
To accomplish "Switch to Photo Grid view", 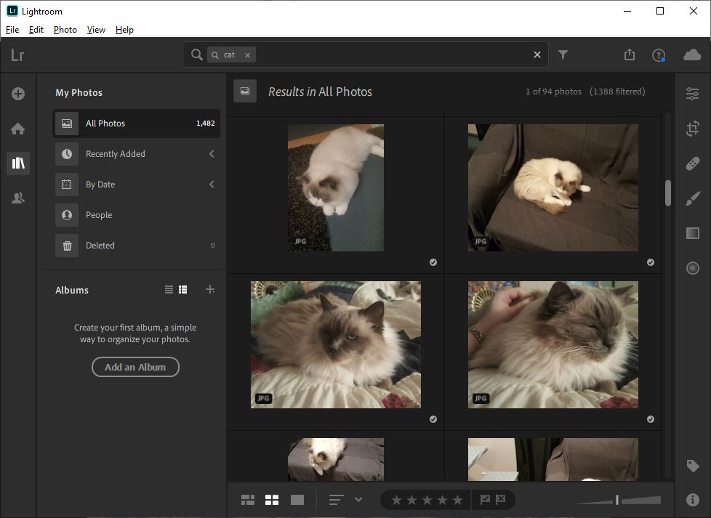I will point(248,500).
